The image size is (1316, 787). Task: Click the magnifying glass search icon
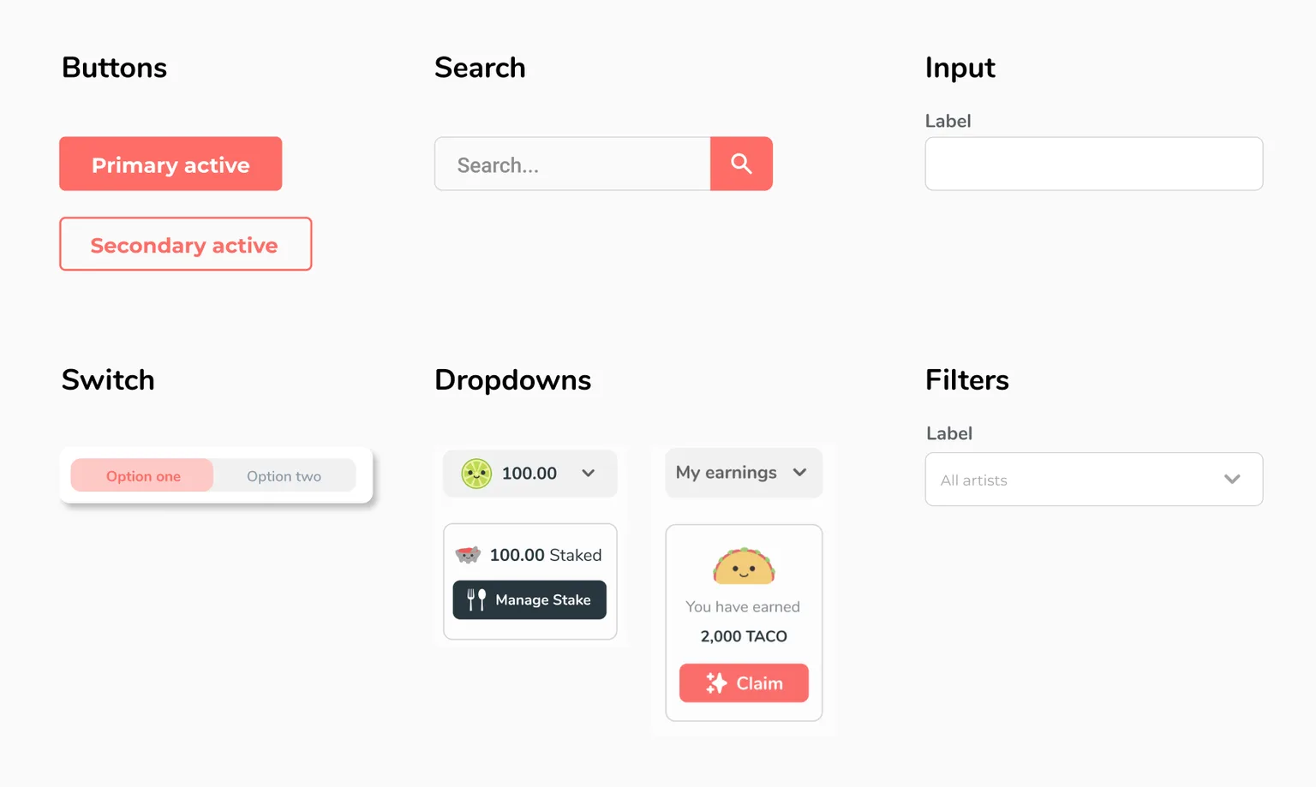coord(741,164)
